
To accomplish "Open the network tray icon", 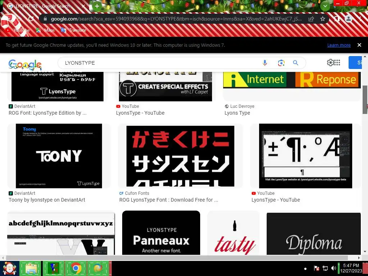I will click(325, 268).
